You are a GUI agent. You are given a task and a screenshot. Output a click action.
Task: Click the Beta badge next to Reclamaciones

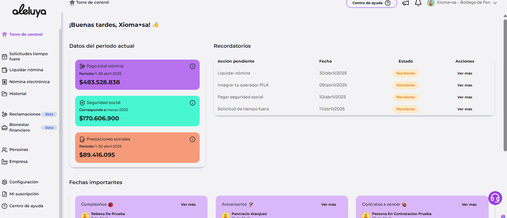coord(49,114)
